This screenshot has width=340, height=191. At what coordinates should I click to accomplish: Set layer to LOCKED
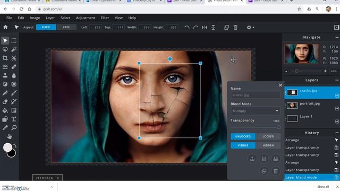(x=268, y=136)
